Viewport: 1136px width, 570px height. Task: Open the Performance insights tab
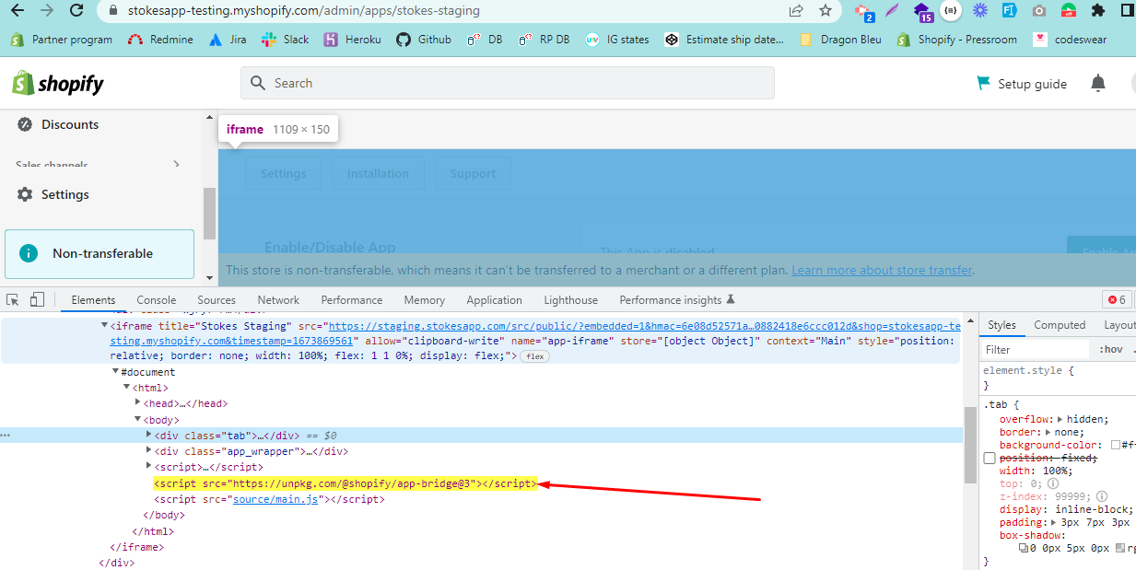(x=677, y=300)
